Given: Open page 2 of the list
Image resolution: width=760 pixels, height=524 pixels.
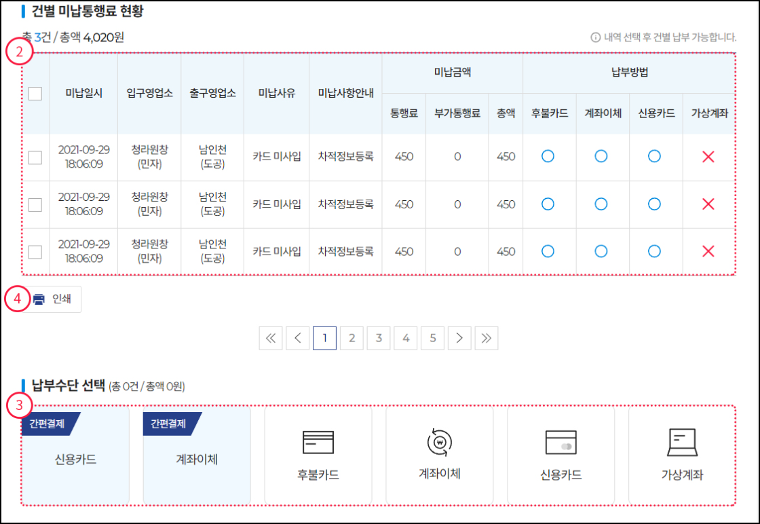Looking at the screenshot, I should pos(351,337).
